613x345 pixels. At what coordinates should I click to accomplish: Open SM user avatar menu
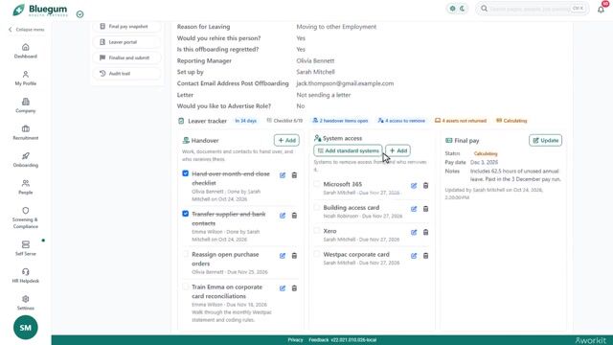coord(26,328)
